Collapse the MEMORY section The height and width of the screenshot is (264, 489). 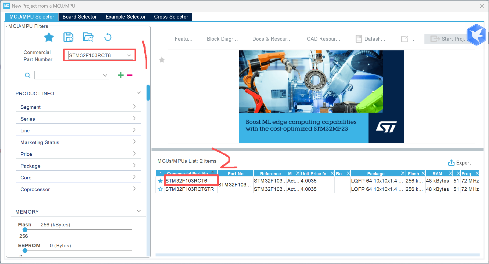pyautogui.click(x=139, y=211)
